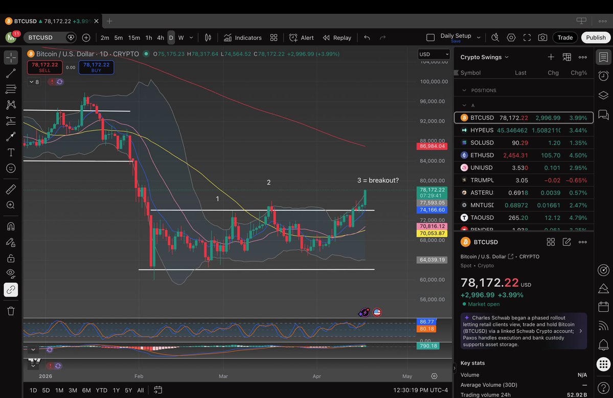
Task: Switch to the 4h timeframe
Action: [160, 38]
